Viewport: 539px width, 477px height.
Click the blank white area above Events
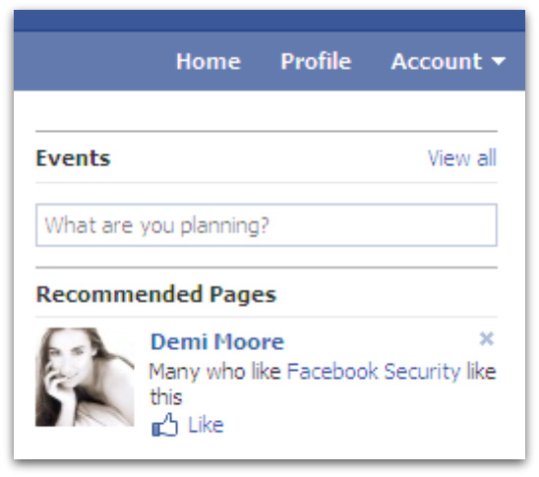(x=267, y=111)
